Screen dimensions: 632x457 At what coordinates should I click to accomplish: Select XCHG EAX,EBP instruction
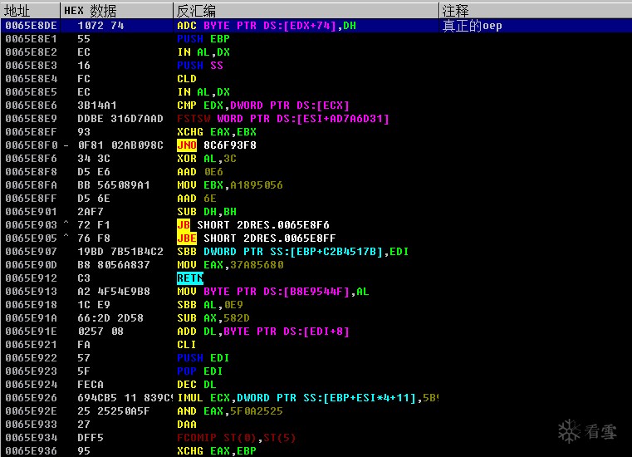click(217, 451)
